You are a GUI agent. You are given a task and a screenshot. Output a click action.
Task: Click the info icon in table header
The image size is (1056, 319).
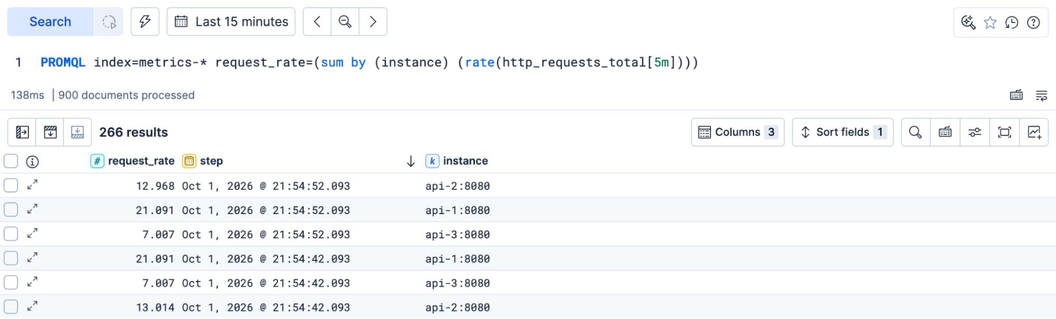tap(32, 162)
